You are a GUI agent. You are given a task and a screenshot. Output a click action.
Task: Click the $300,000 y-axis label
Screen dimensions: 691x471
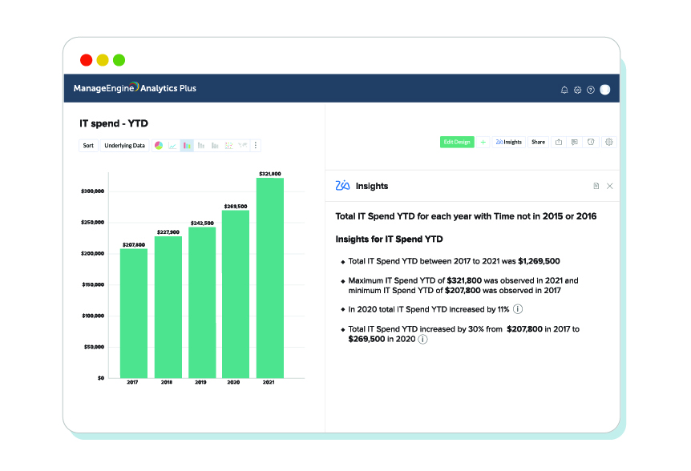click(92, 191)
